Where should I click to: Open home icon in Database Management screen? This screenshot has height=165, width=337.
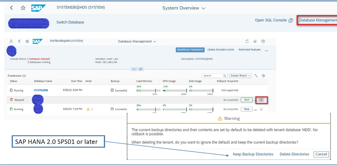coord(27,41)
